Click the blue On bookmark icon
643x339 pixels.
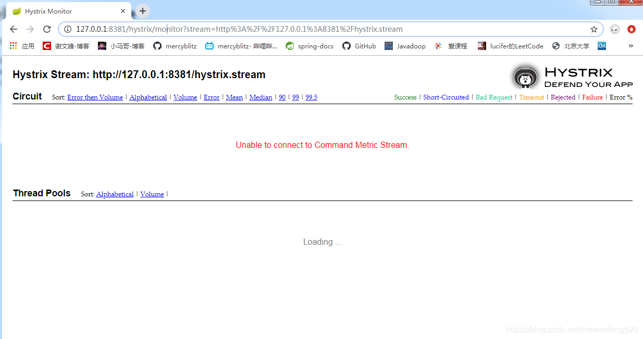pos(602,46)
